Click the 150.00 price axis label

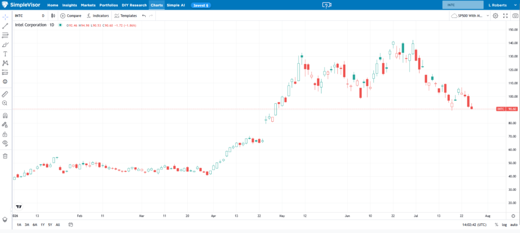click(x=513, y=30)
